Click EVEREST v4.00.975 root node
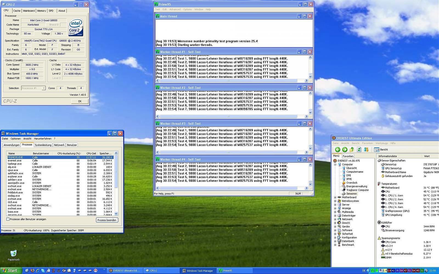 (347, 161)
